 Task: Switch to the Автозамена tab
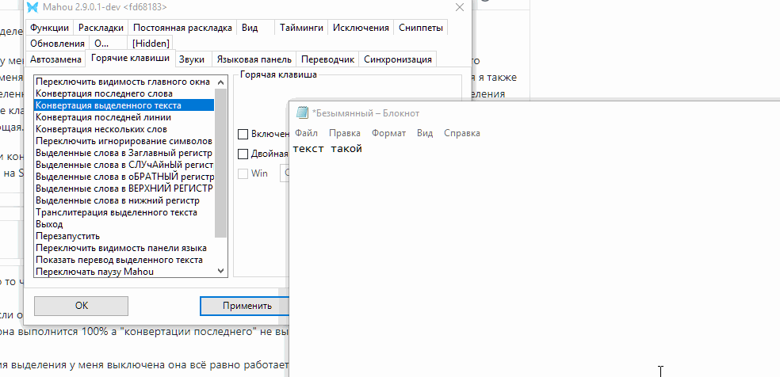coord(55,59)
